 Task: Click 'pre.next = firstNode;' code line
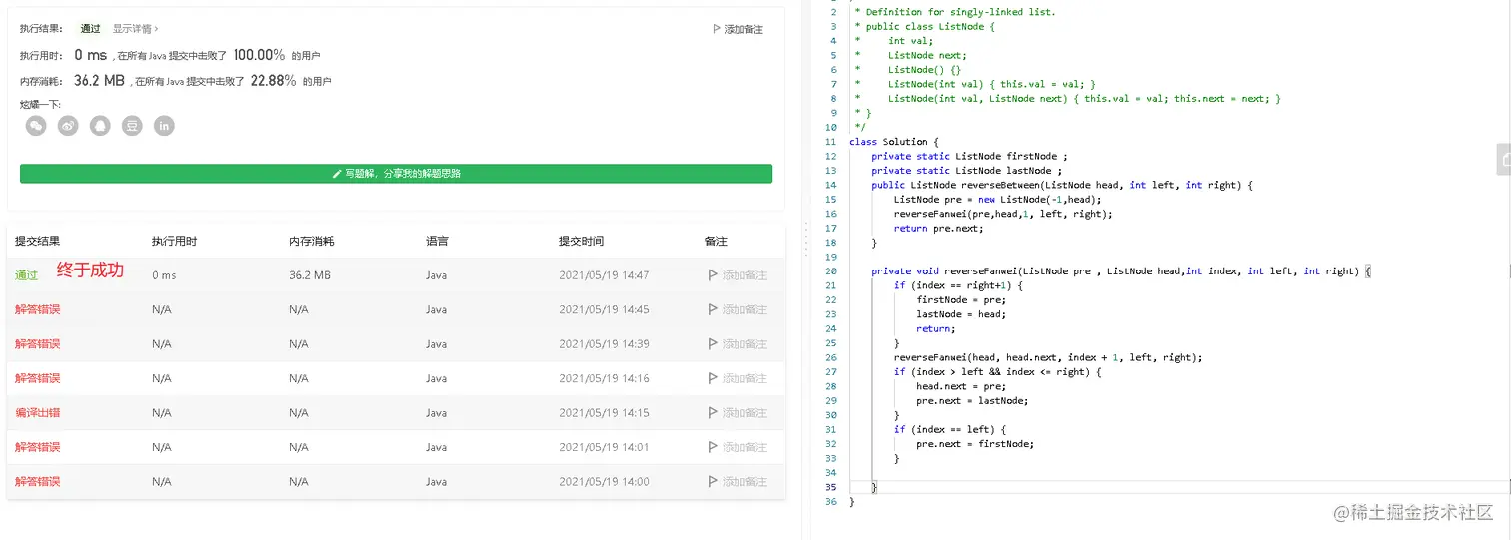tap(975, 444)
